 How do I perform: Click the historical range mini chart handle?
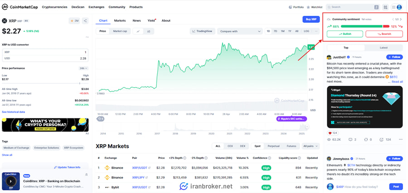point(307,127)
